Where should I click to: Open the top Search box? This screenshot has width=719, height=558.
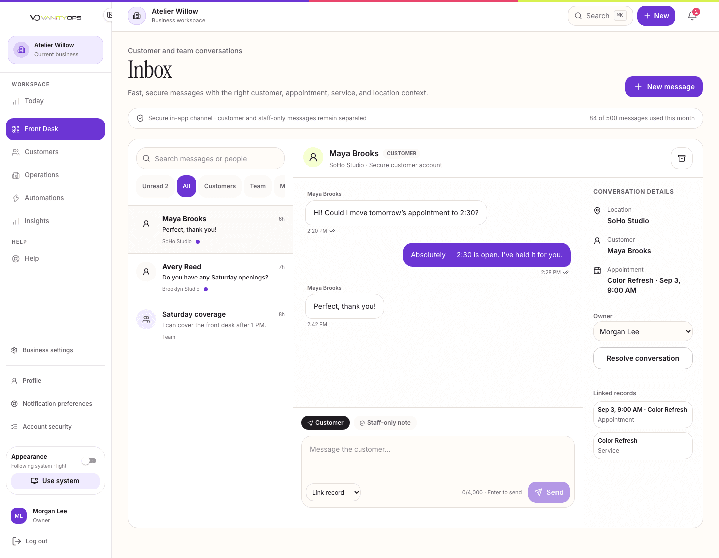click(x=600, y=16)
